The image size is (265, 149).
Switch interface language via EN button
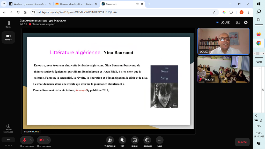8,140
